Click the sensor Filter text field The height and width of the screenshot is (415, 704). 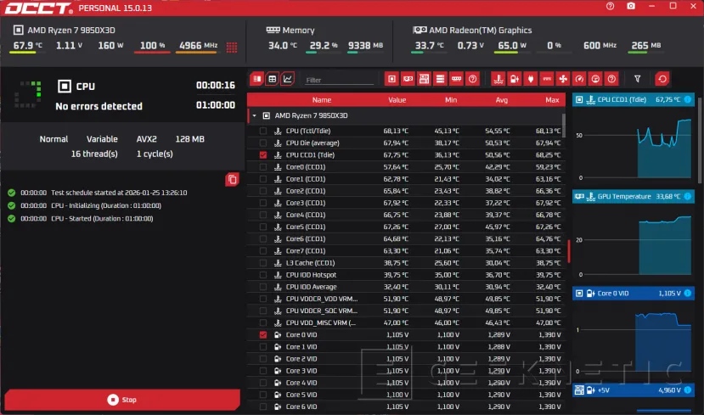pyautogui.click(x=338, y=80)
